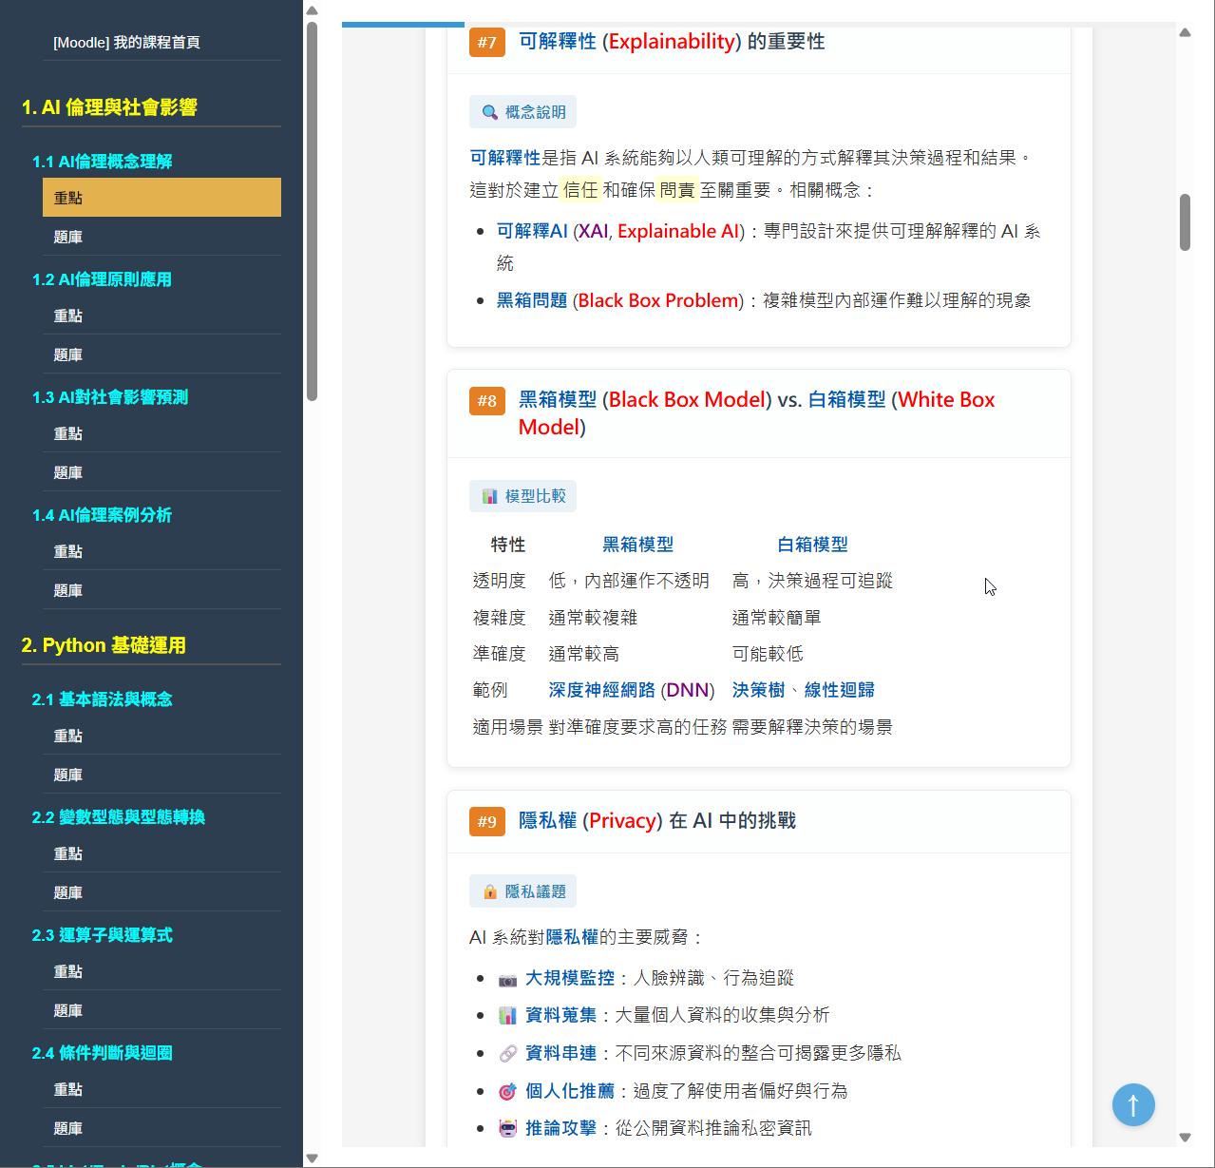Click the magnifier icon in 概念說明 badge
This screenshot has width=1215, height=1168.
click(x=490, y=112)
